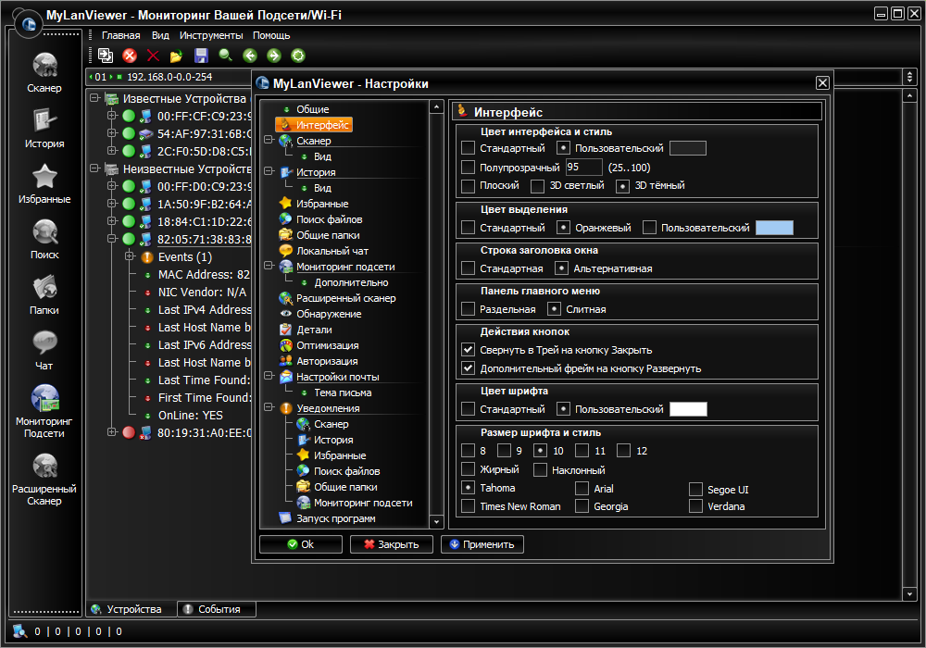Uncheck Дополнительный фрейм на кнопку Развернуть
926x648 pixels.
pyautogui.click(x=468, y=368)
